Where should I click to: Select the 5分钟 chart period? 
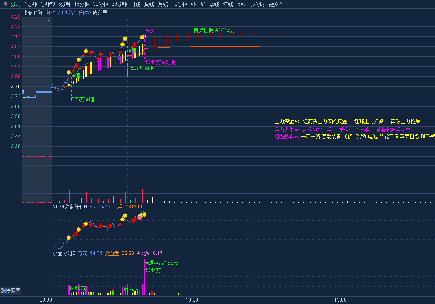point(64,4)
